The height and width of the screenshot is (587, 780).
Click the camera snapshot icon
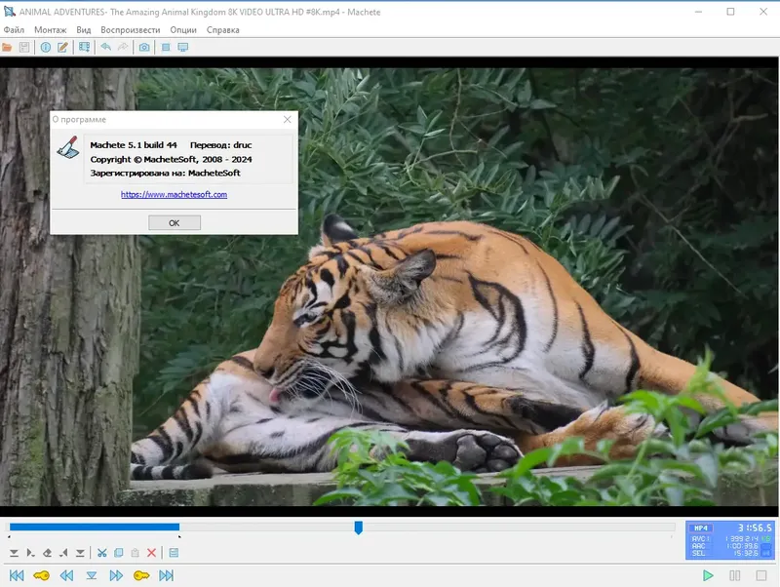click(144, 47)
